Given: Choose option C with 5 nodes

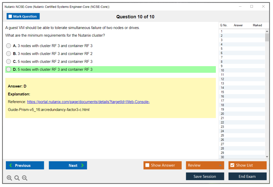Looking at the screenshot, I should click(x=9, y=62).
